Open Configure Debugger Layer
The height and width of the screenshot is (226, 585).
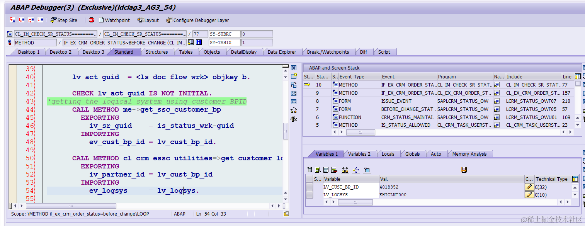tap(197, 20)
